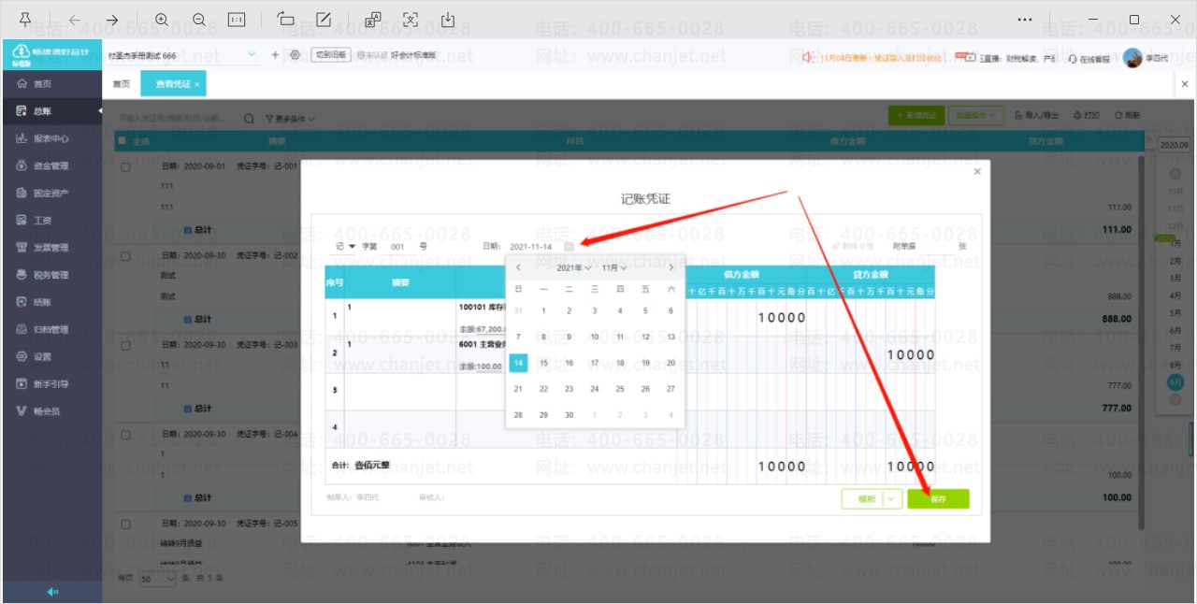Go to next month in calendar
1197x604 pixels.
pyautogui.click(x=671, y=267)
